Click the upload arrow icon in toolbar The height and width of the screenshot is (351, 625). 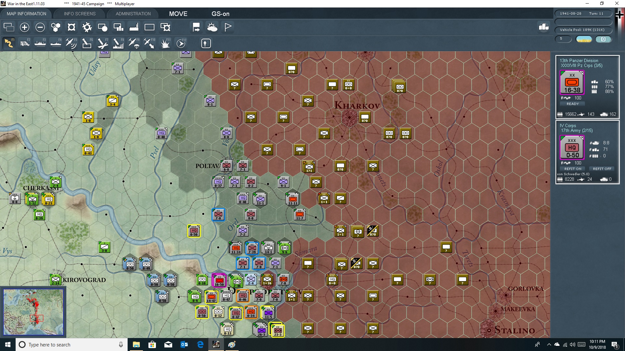206,43
